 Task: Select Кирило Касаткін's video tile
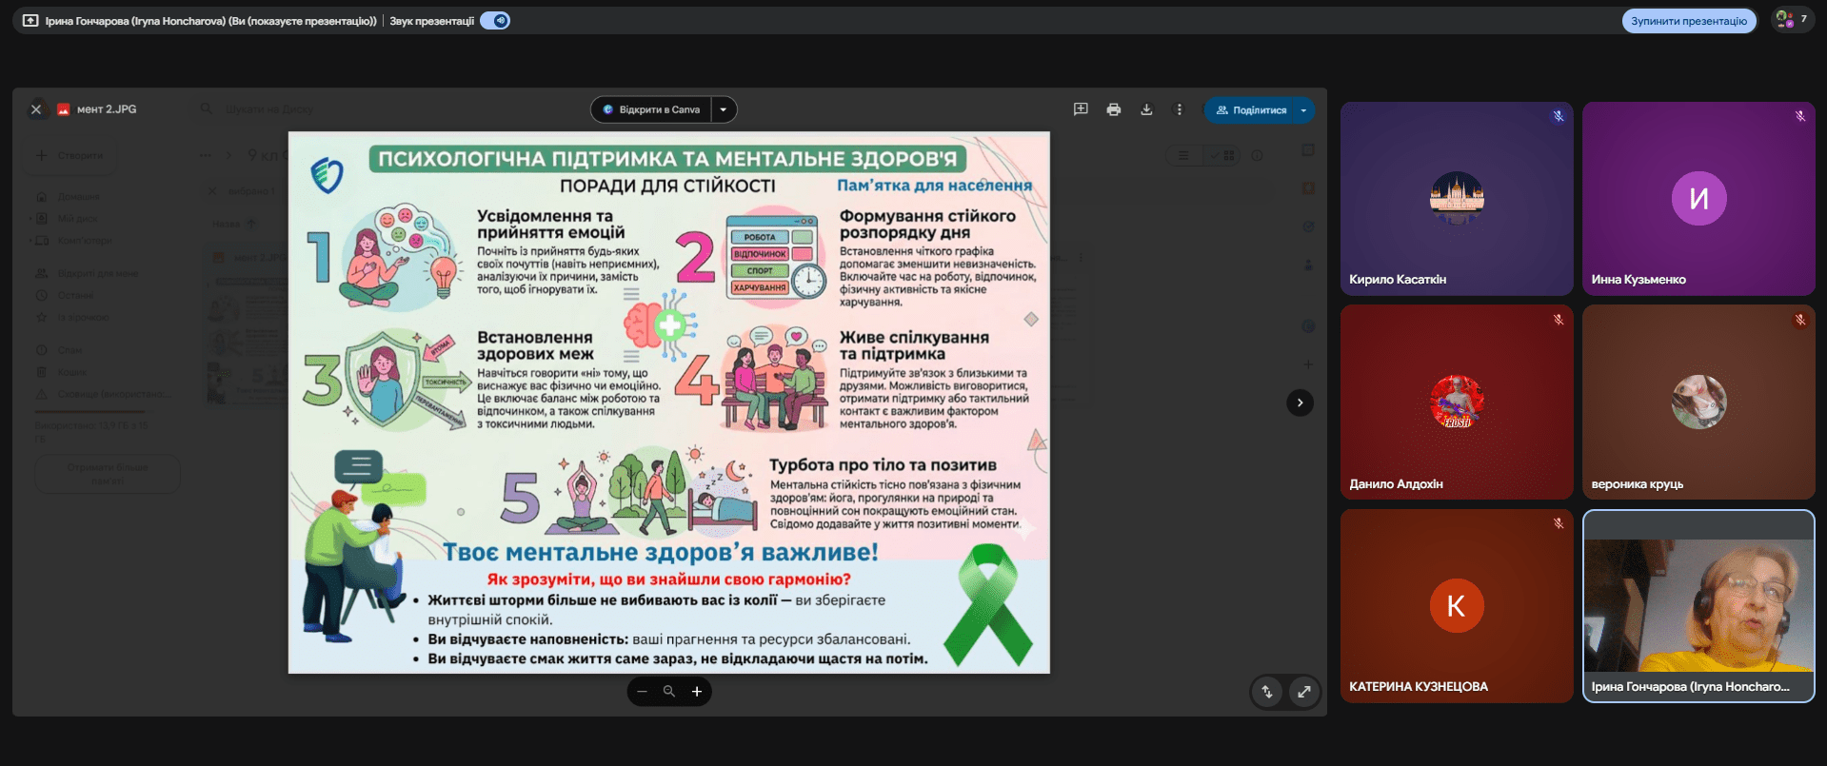1457,199
